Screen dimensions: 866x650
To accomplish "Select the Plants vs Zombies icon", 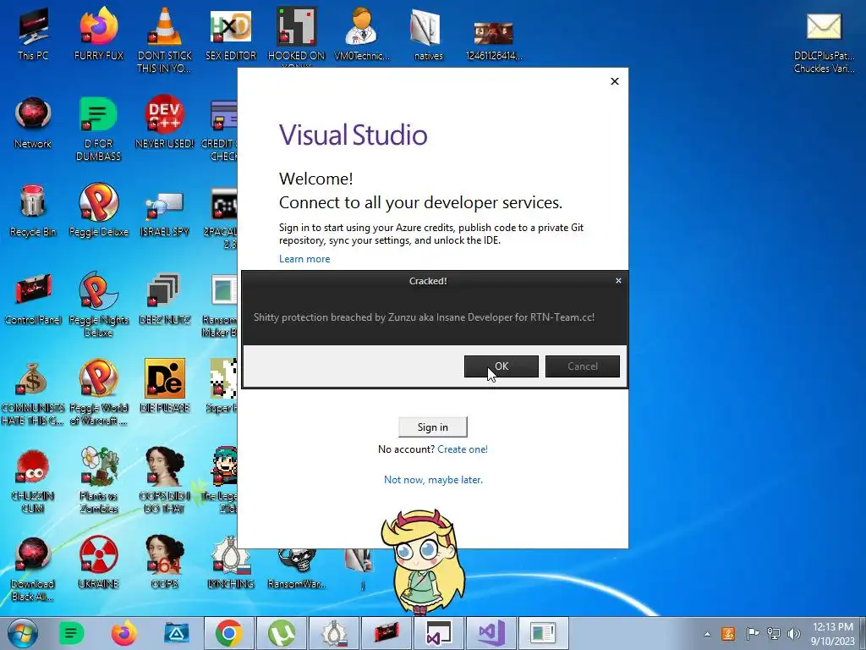I will pos(99,480).
